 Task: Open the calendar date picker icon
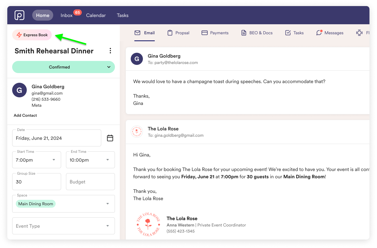coord(110,138)
